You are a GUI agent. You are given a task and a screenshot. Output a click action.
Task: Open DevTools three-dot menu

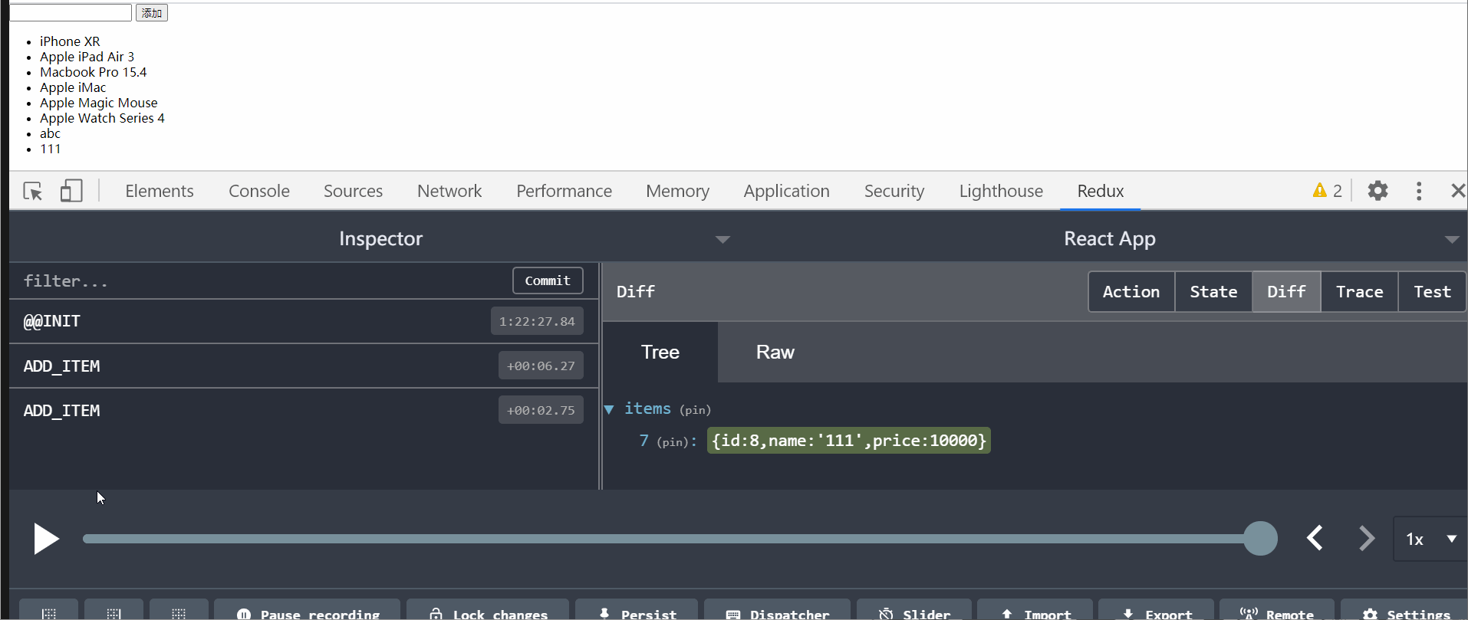pos(1419,191)
